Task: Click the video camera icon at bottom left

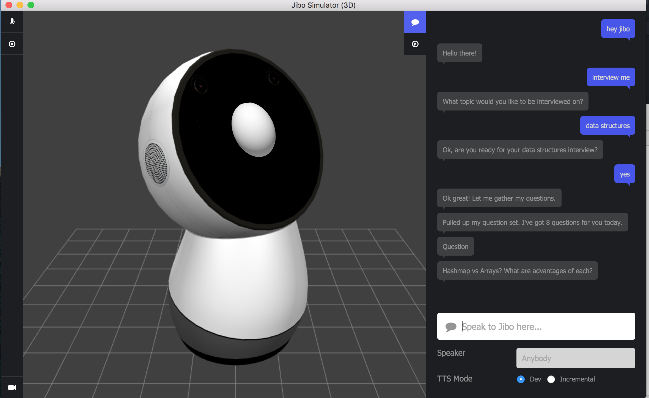Action: (12, 387)
